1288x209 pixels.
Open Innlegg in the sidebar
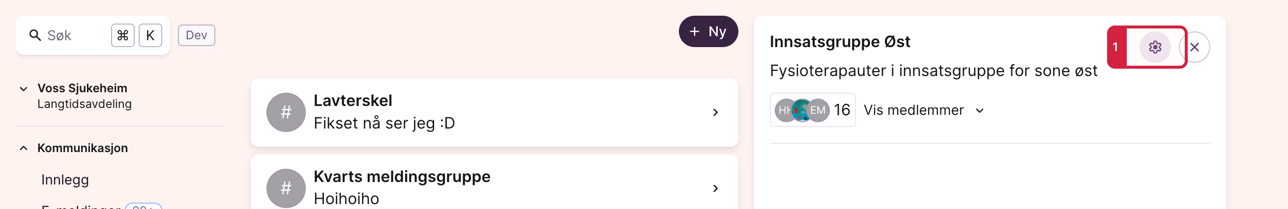click(65, 180)
